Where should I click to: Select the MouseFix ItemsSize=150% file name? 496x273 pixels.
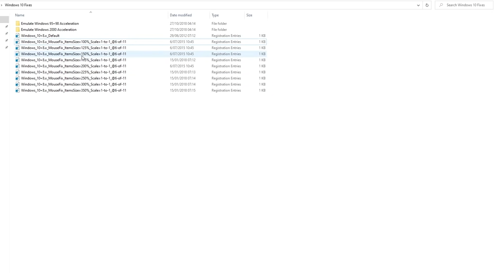click(x=74, y=54)
